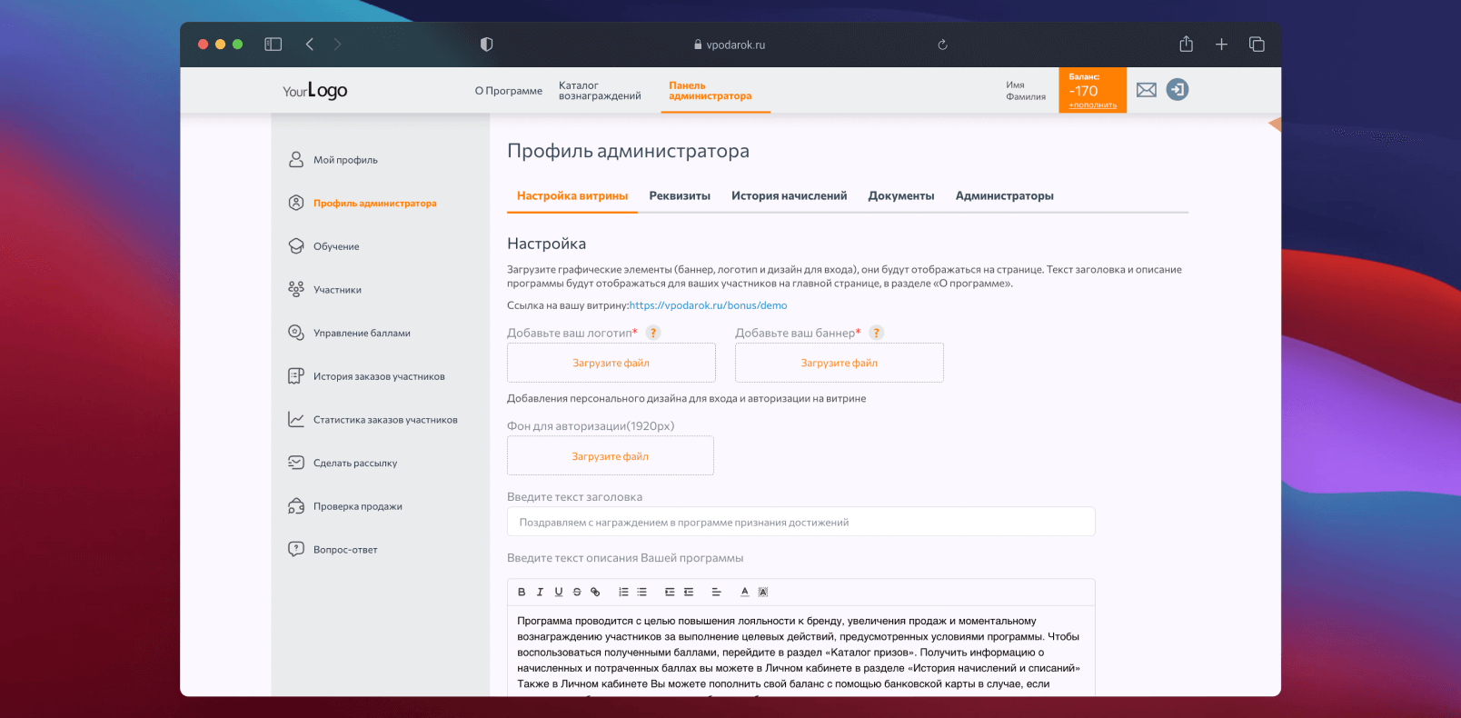
Task: Switch to the Документы tab
Action: [x=901, y=195]
